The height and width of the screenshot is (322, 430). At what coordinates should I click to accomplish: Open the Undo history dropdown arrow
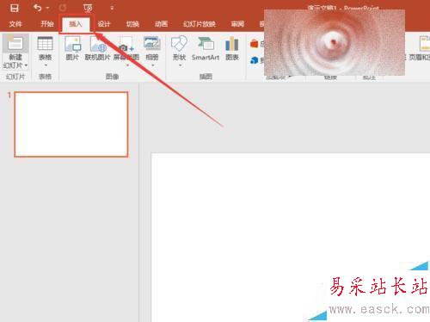pos(48,8)
